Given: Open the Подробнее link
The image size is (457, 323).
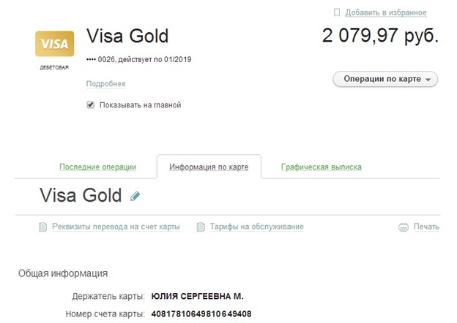Looking at the screenshot, I should pyautogui.click(x=106, y=84).
